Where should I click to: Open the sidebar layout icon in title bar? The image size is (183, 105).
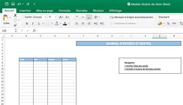click(x=7, y=4)
